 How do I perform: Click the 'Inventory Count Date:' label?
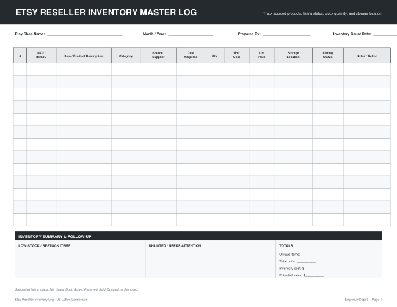[352, 34]
